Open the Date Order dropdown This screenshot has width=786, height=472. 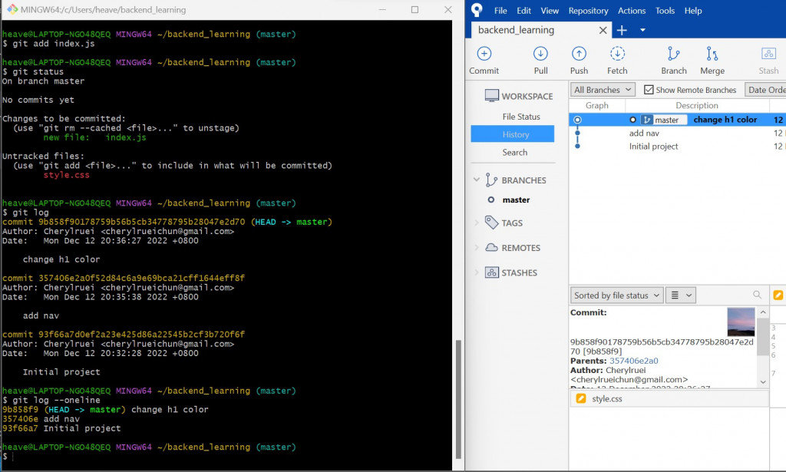[x=765, y=90]
